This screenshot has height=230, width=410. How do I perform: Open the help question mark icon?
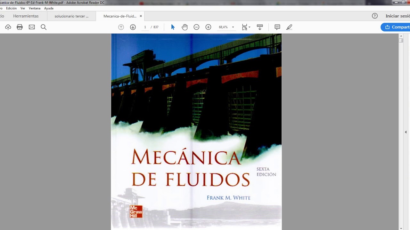(375, 16)
